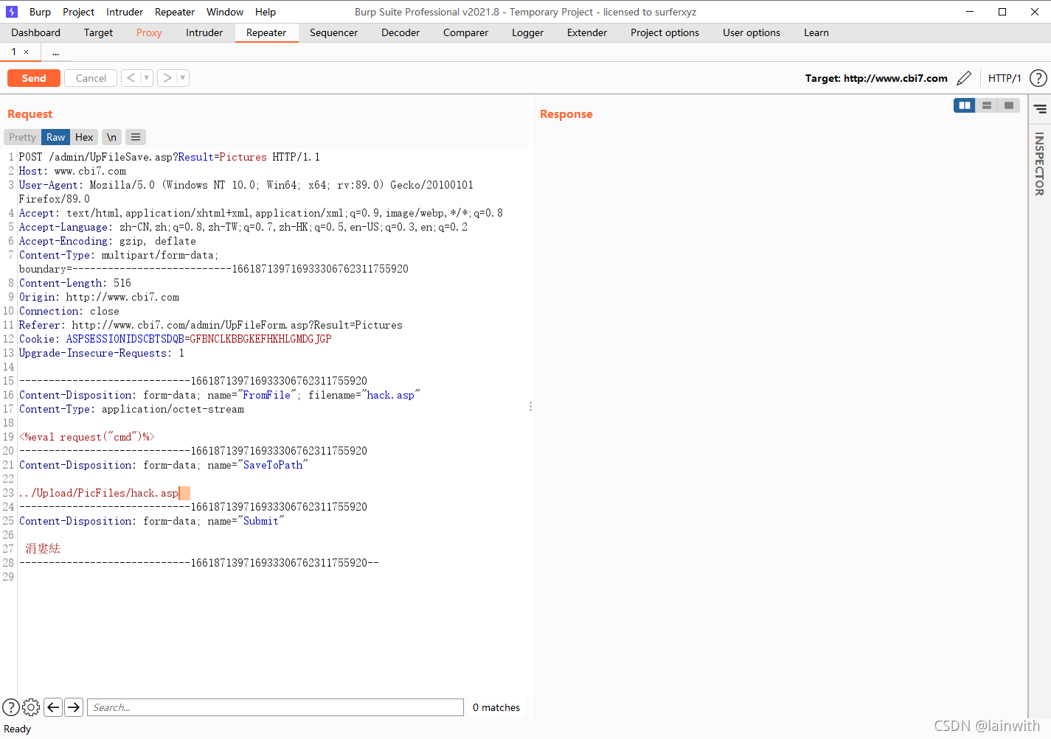The height and width of the screenshot is (739, 1051).
Task: Go forward to next request in history
Action: 167,78
